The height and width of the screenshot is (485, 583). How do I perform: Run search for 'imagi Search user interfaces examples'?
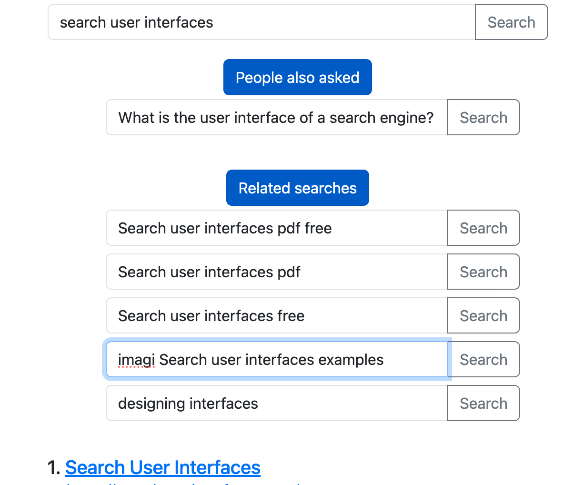483,360
